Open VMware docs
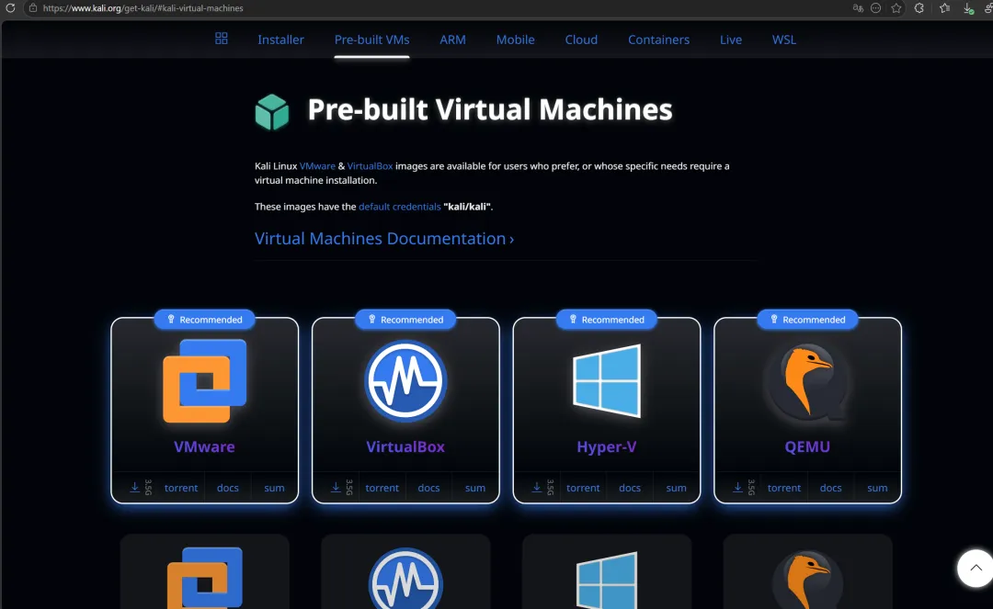This screenshot has width=993, height=609. coord(228,488)
